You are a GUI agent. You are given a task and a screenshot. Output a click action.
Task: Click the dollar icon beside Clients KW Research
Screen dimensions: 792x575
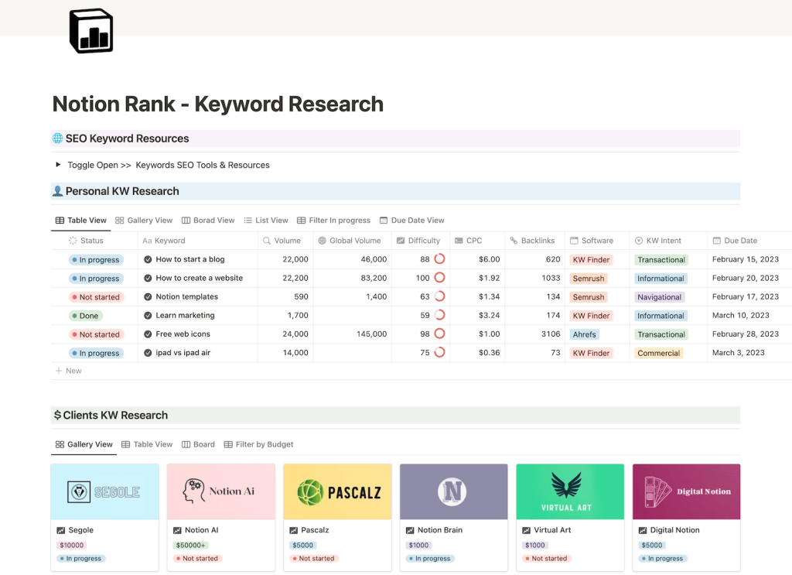57,416
